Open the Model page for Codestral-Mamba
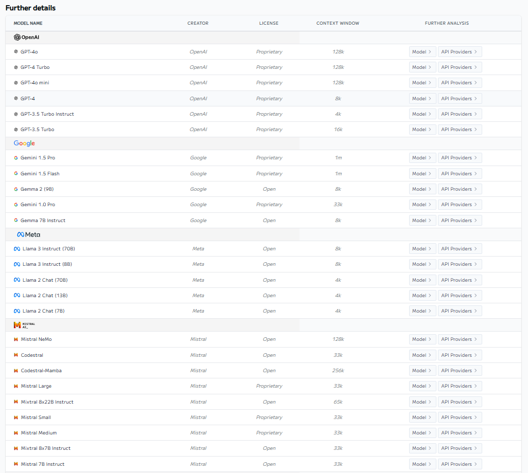The height and width of the screenshot is (473, 528). click(423, 370)
